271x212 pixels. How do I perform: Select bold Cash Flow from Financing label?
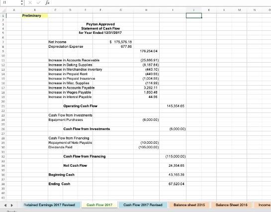[x=85, y=156]
